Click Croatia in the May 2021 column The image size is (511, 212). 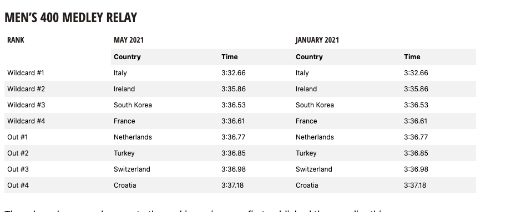click(125, 185)
